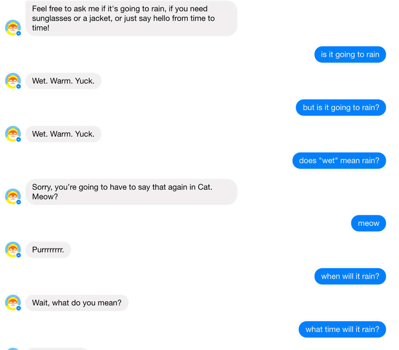Image resolution: width=399 pixels, height=350 pixels.
Task: Click the 'Wait, what do you mean?' bubble
Action: (77, 302)
